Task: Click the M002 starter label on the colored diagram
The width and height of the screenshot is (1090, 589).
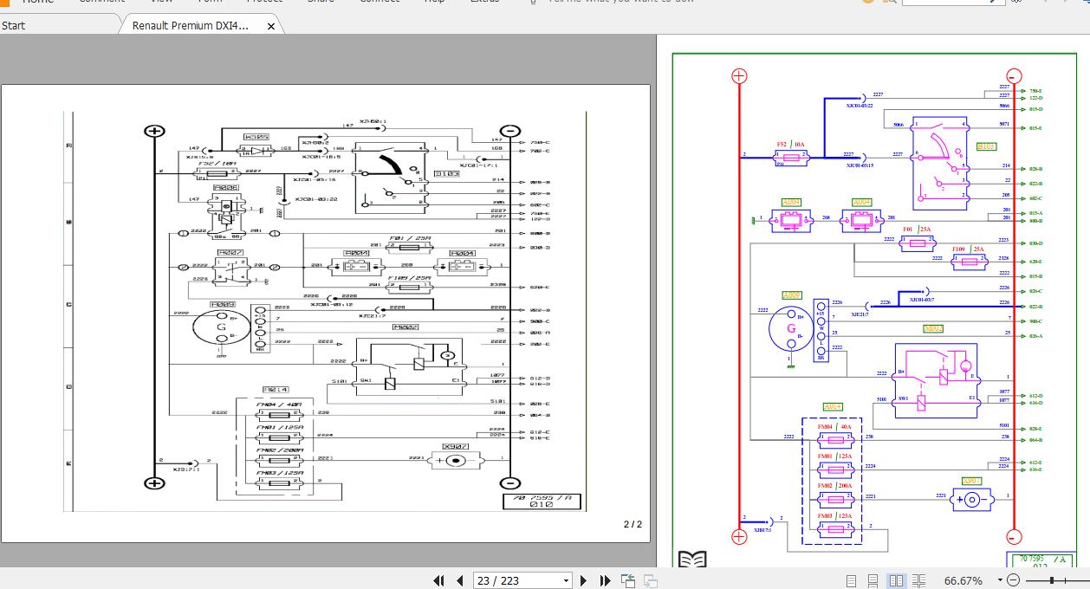Action: point(932,329)
